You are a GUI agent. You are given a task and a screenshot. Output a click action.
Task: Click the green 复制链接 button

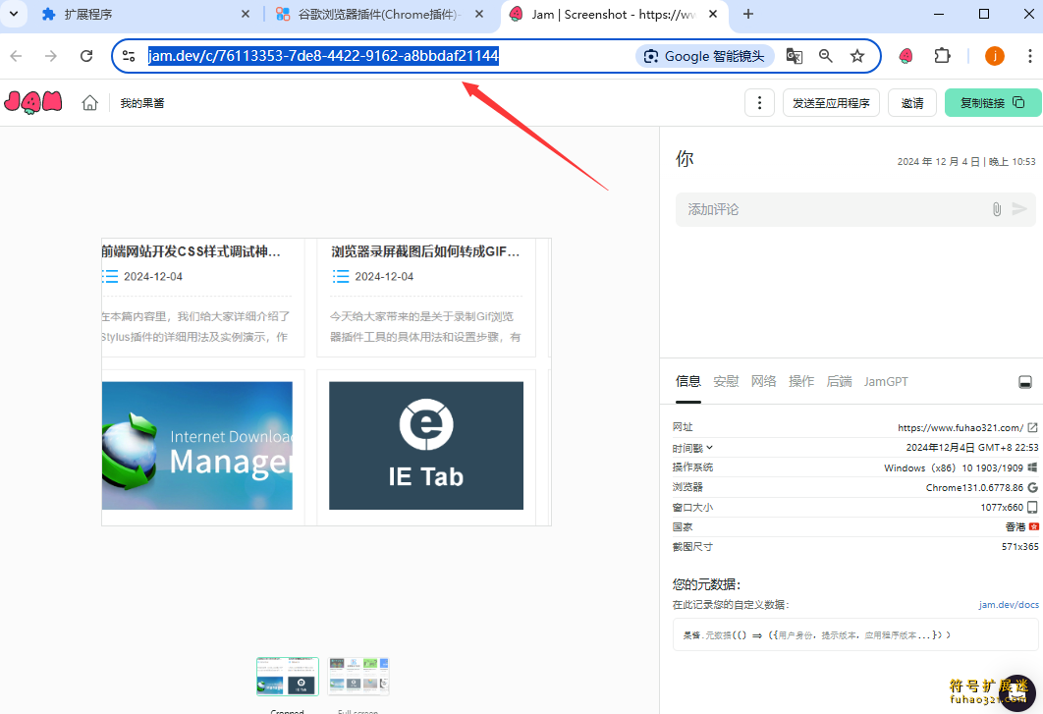tap(993, 102)
